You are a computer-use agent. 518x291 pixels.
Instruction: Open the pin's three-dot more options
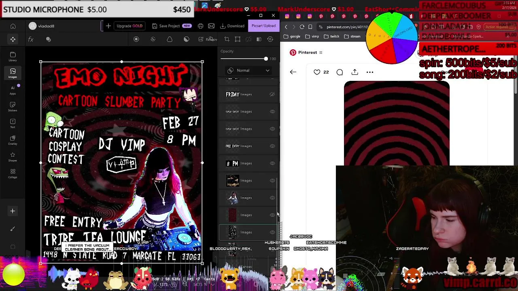pos(370,72)
